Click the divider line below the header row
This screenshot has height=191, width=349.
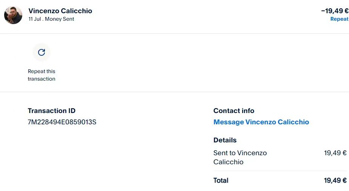tap(174, 34)
